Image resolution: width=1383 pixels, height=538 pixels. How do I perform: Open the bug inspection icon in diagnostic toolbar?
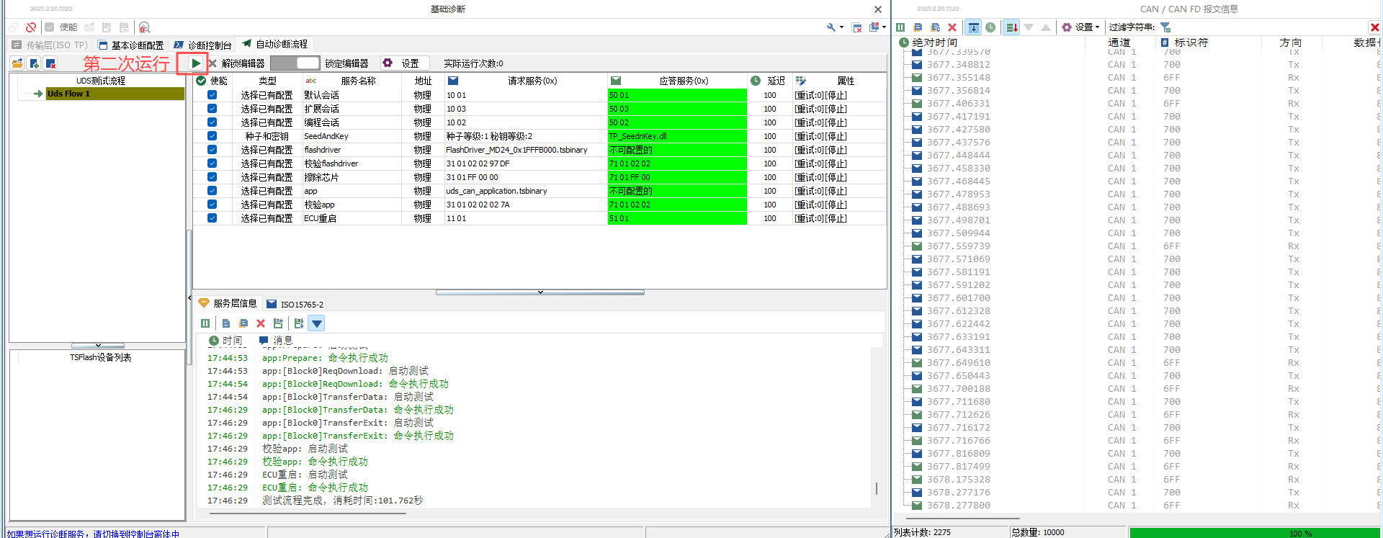[x=144, y=27]
